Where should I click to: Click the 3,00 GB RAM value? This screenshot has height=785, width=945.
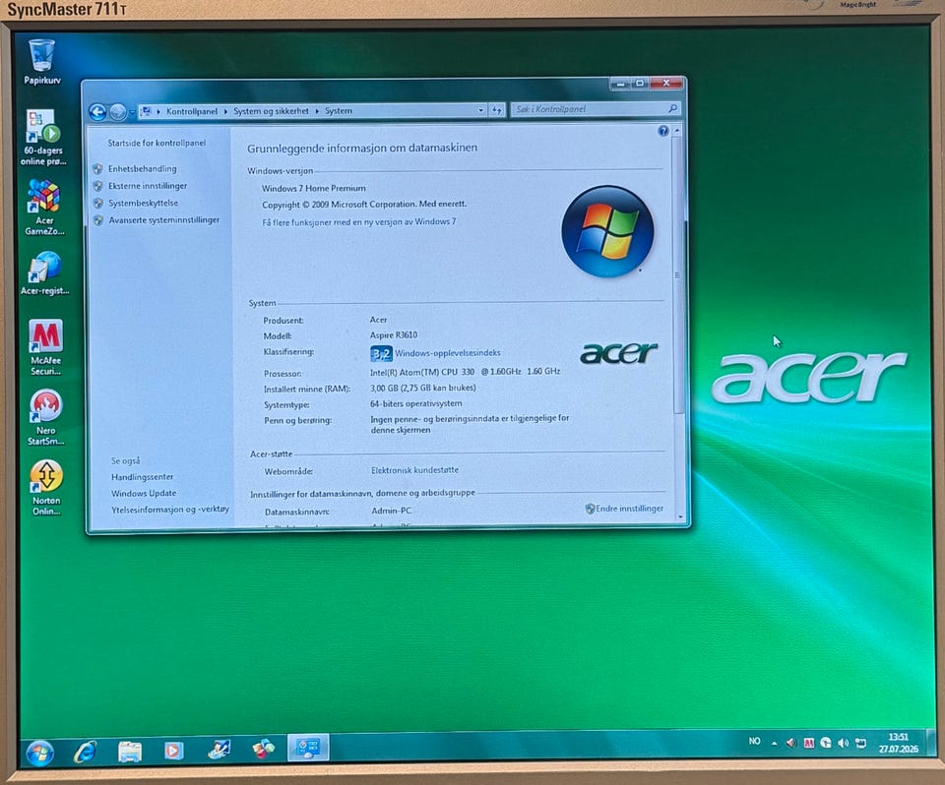click(422, 388)
